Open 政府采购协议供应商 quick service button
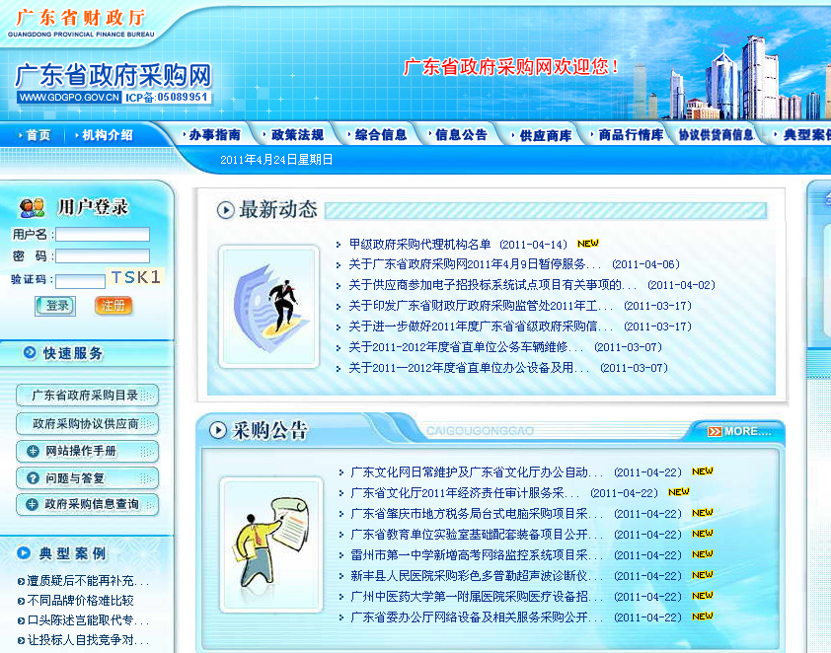 88,423
